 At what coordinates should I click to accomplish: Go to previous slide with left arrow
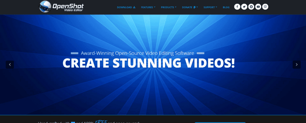tap(10, 65)
